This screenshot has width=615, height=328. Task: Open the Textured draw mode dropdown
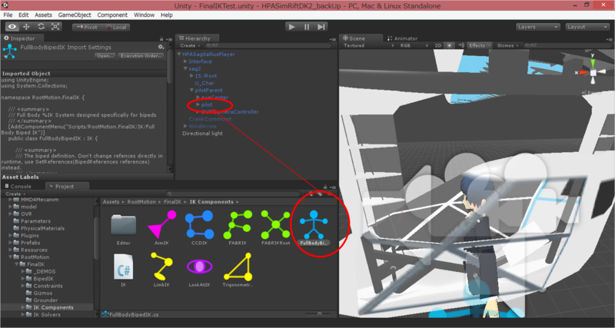tap(369, 45)
